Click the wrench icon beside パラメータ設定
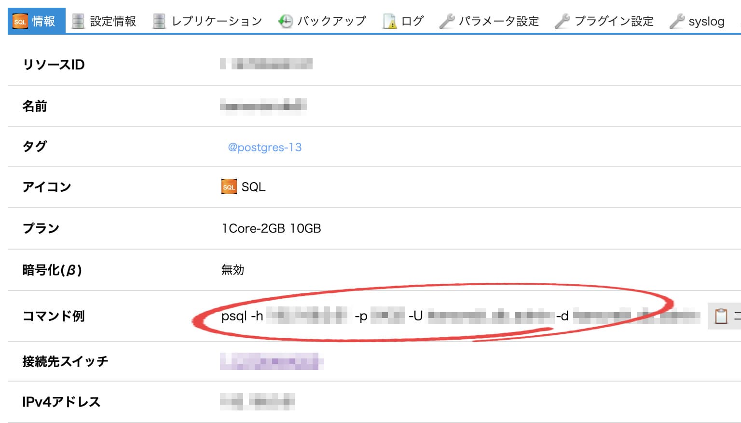The image size is (741, 423). tap(447, 21)
